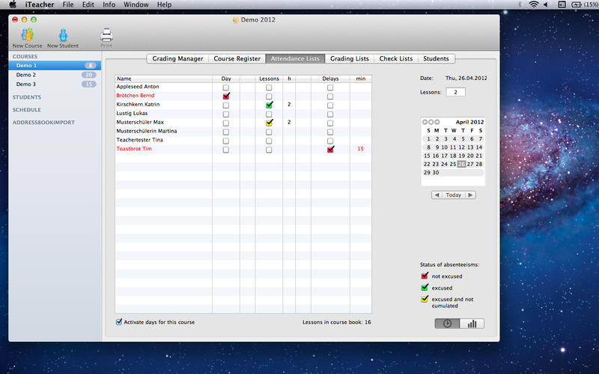
Task: Select April 11 in the calendar
Action: (x=453, y=147)
